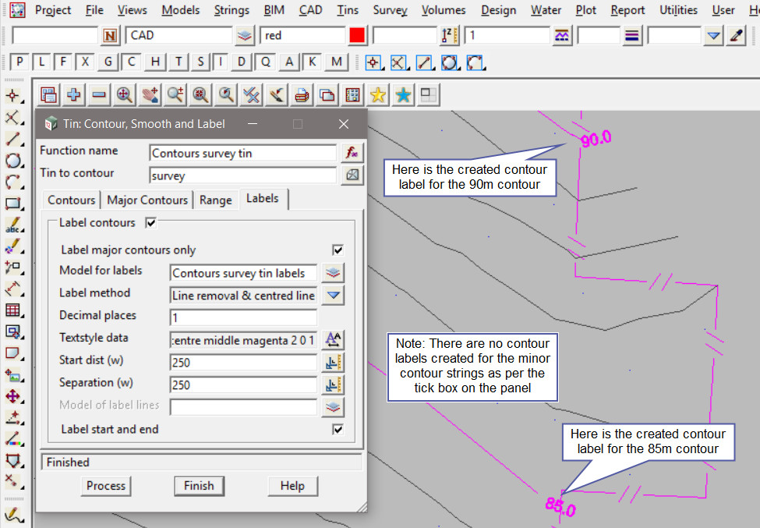Click the four-arrow move icon in left toolbar
The width and height of the screenshot is (760, 528).
tap(13, 396)
